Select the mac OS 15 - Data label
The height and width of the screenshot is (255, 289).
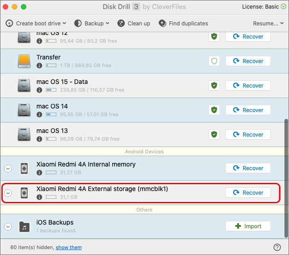click(x=62, y=82)
